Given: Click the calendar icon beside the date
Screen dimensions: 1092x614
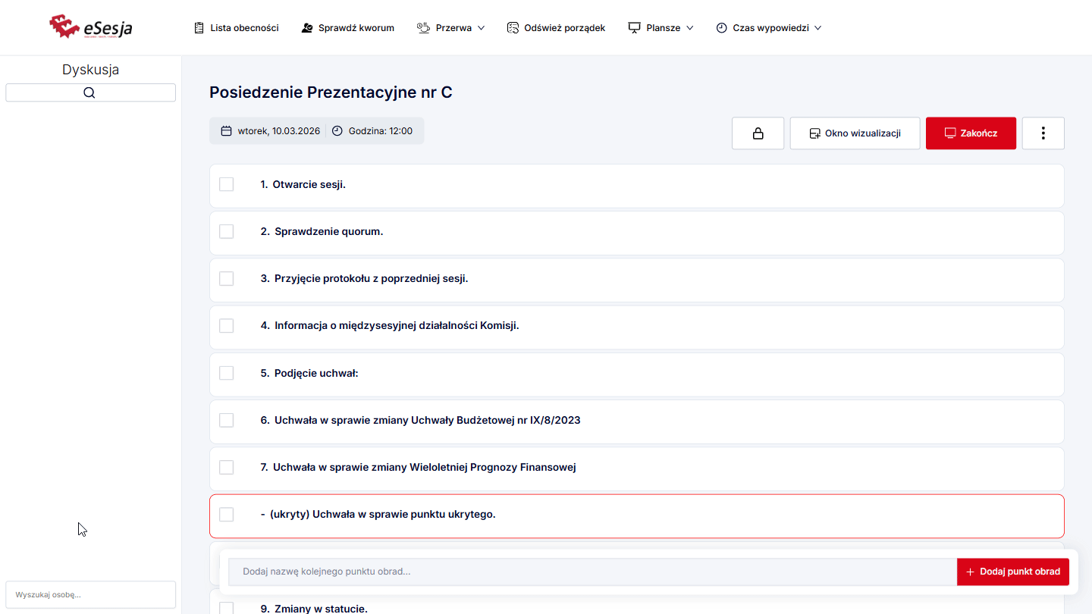Looking at the screenshot, I should tap(226, 131).
